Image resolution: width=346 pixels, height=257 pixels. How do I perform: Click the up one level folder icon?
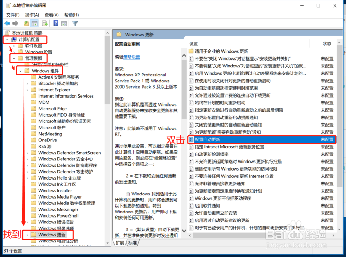pos(26,23)
